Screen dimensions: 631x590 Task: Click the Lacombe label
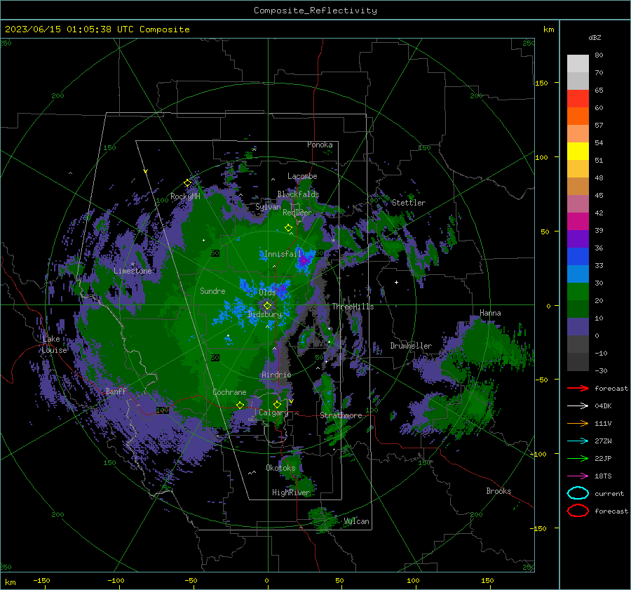tap(302, 176)
